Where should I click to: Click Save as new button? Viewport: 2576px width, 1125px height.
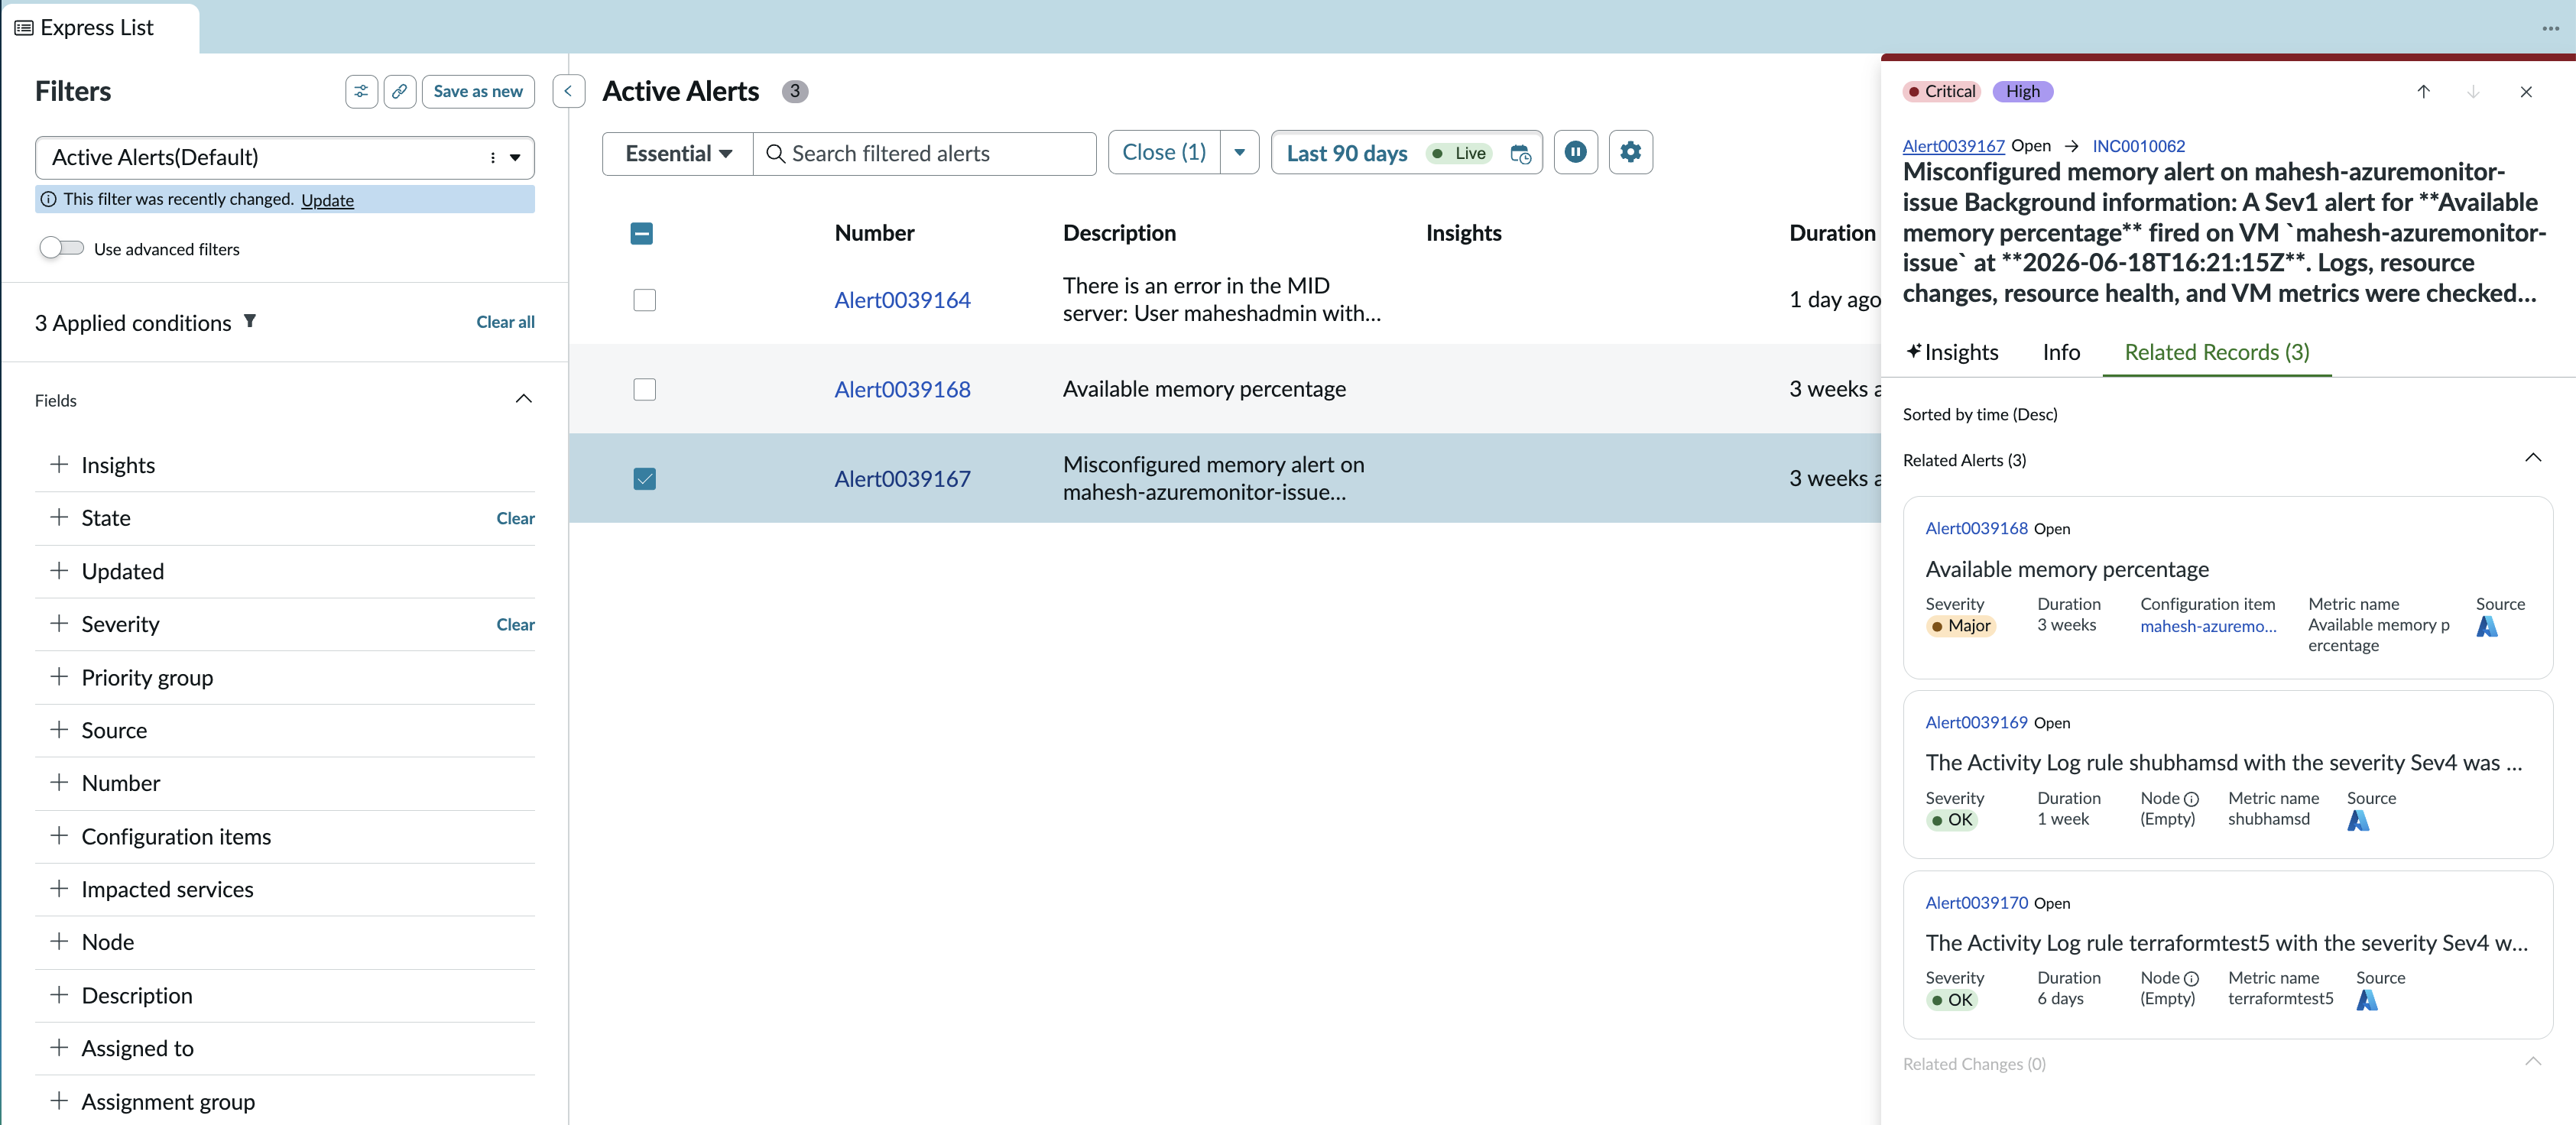click(x=478, y=91)
